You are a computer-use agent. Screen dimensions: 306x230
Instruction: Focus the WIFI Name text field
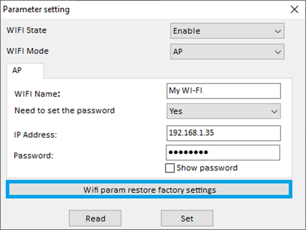click(223, 91)
